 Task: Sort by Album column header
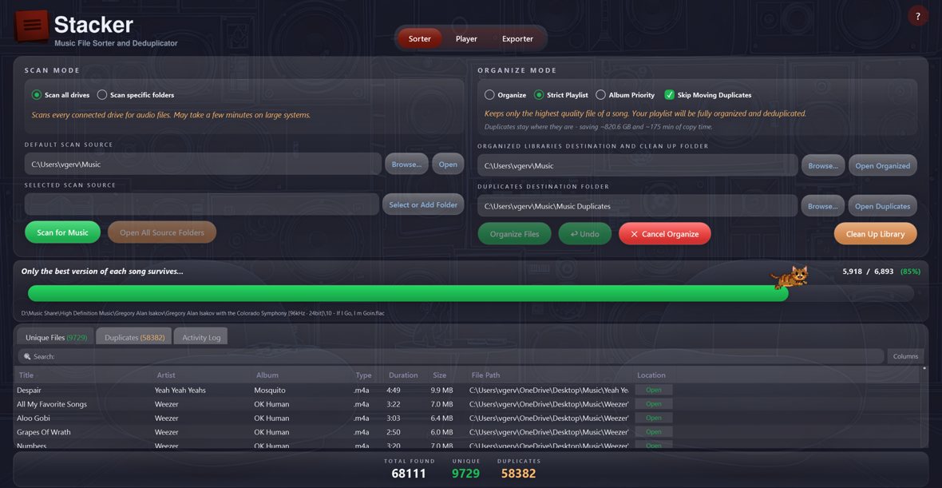[267, 375]
